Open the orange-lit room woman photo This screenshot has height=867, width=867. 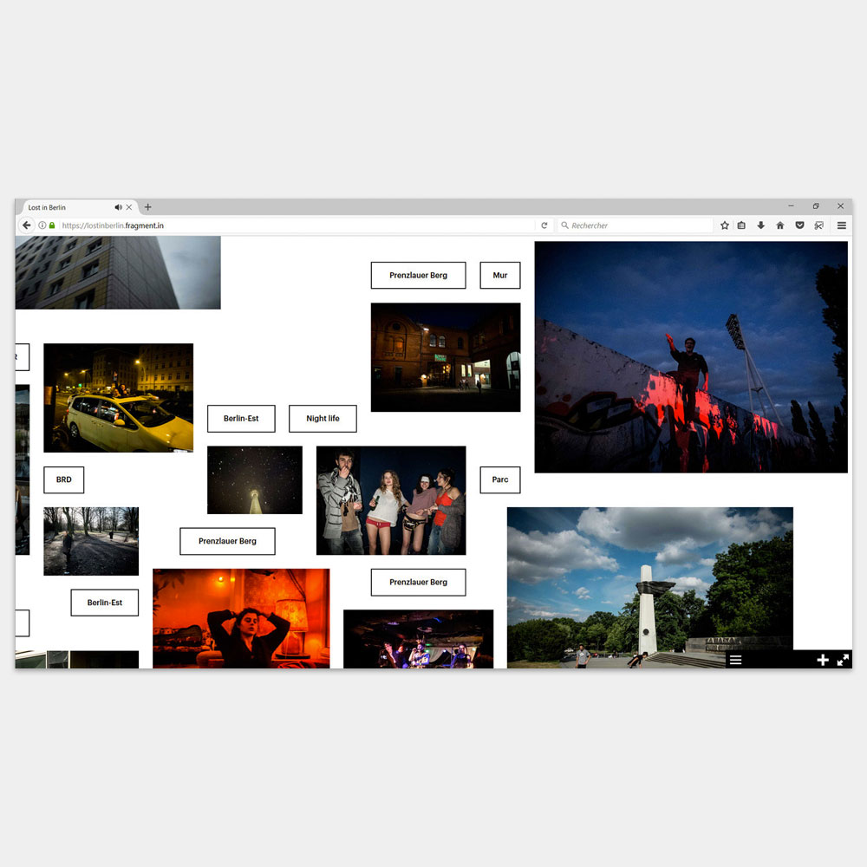point(241,618)
